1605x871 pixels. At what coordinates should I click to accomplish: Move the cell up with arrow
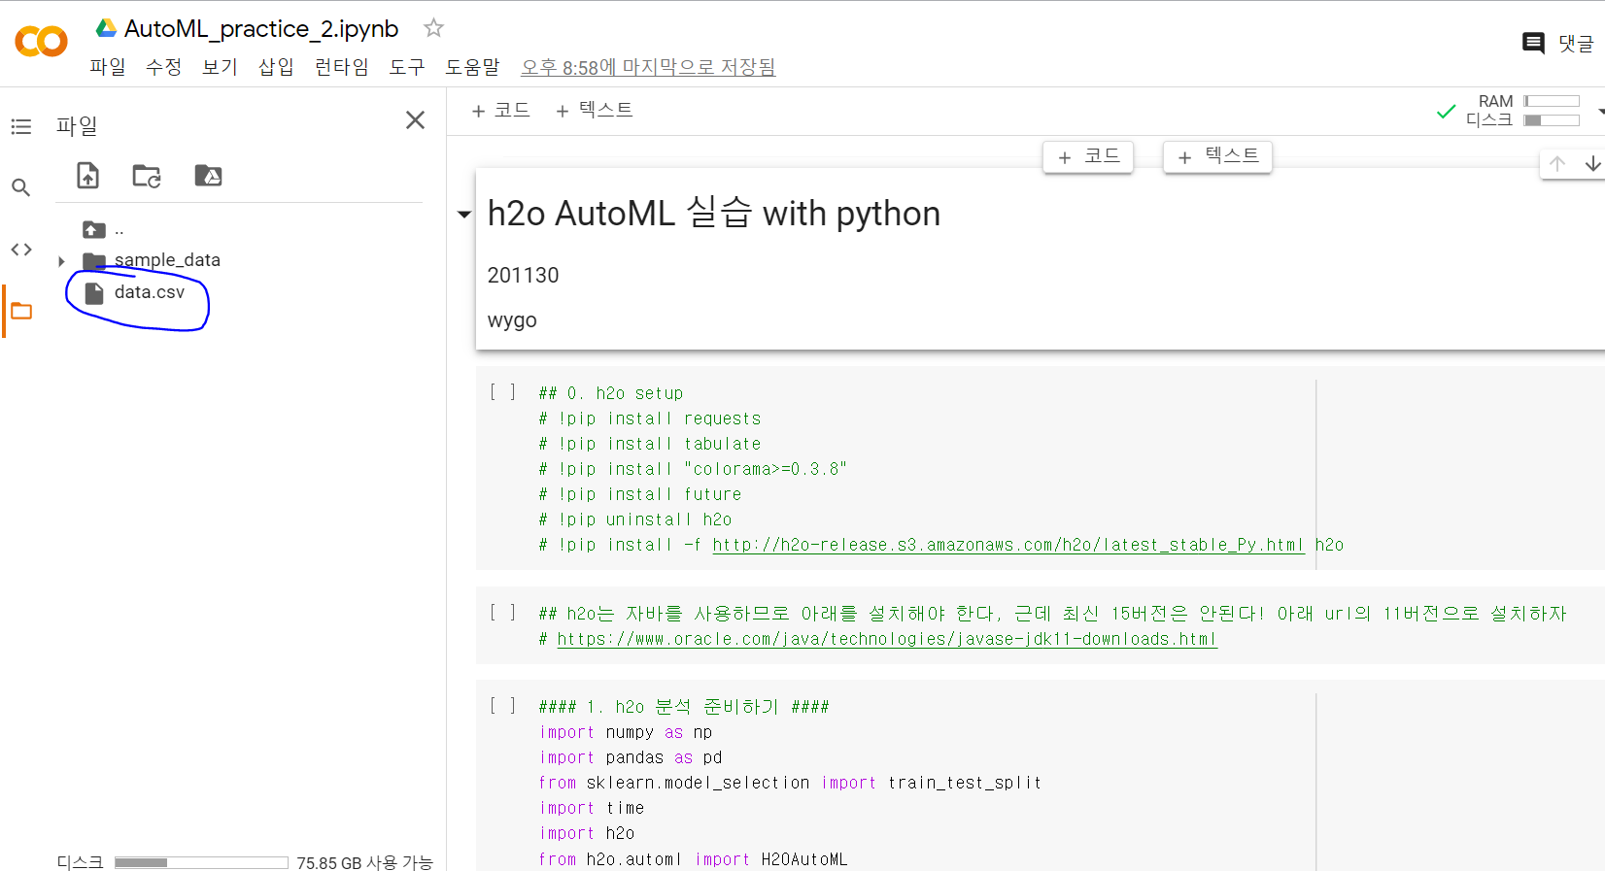point(1557,163)
